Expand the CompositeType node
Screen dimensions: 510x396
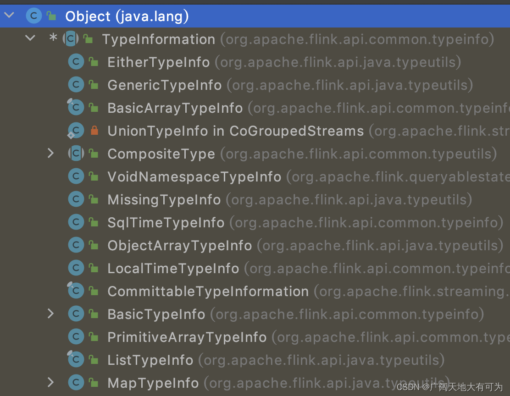click(50, 153)
